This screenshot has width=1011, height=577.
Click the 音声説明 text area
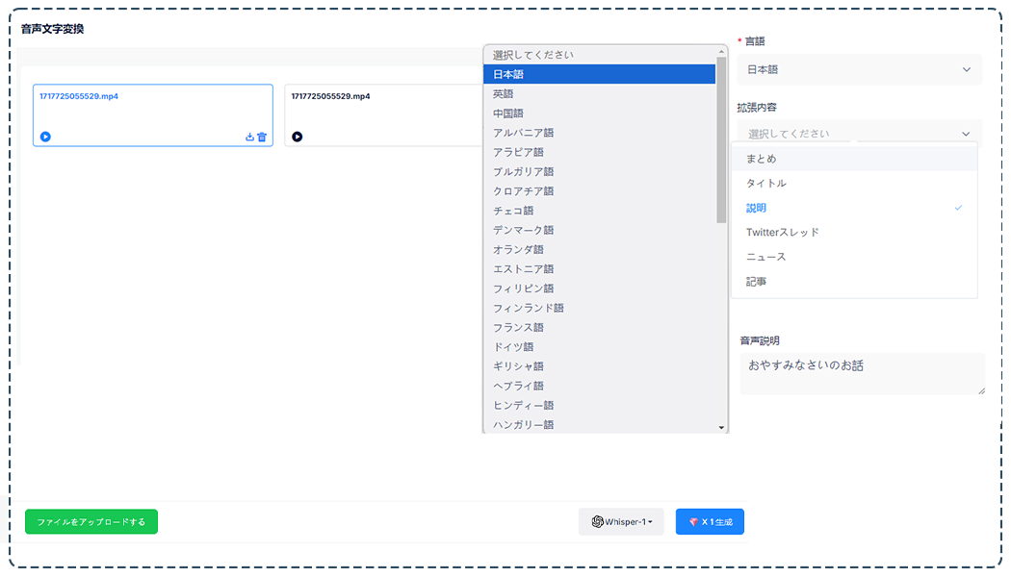tap(862, 373)
